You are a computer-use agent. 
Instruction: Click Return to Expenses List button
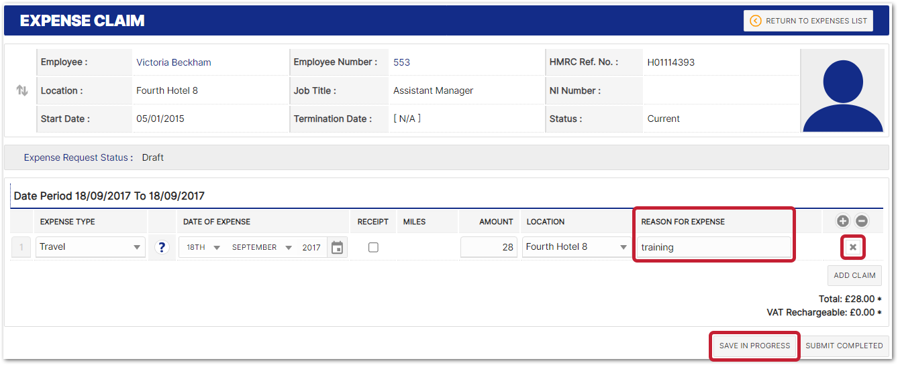point(808,21)
